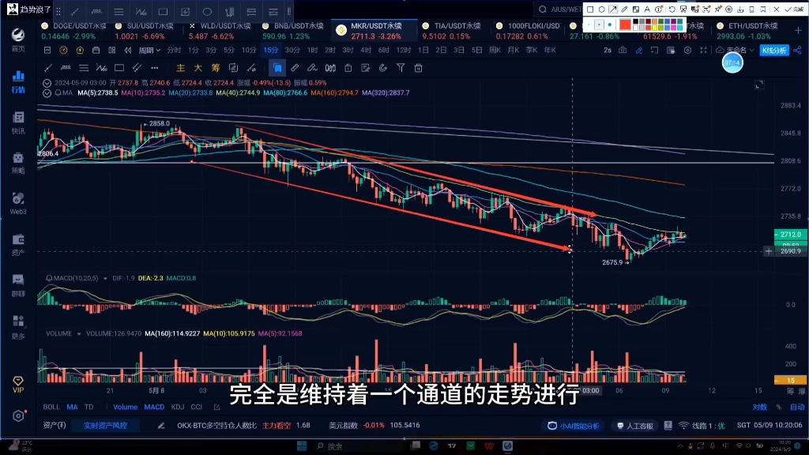Toggle the MA indicator at bottom
The height and width of the screenshot is (455, 809).
(72, 407)
